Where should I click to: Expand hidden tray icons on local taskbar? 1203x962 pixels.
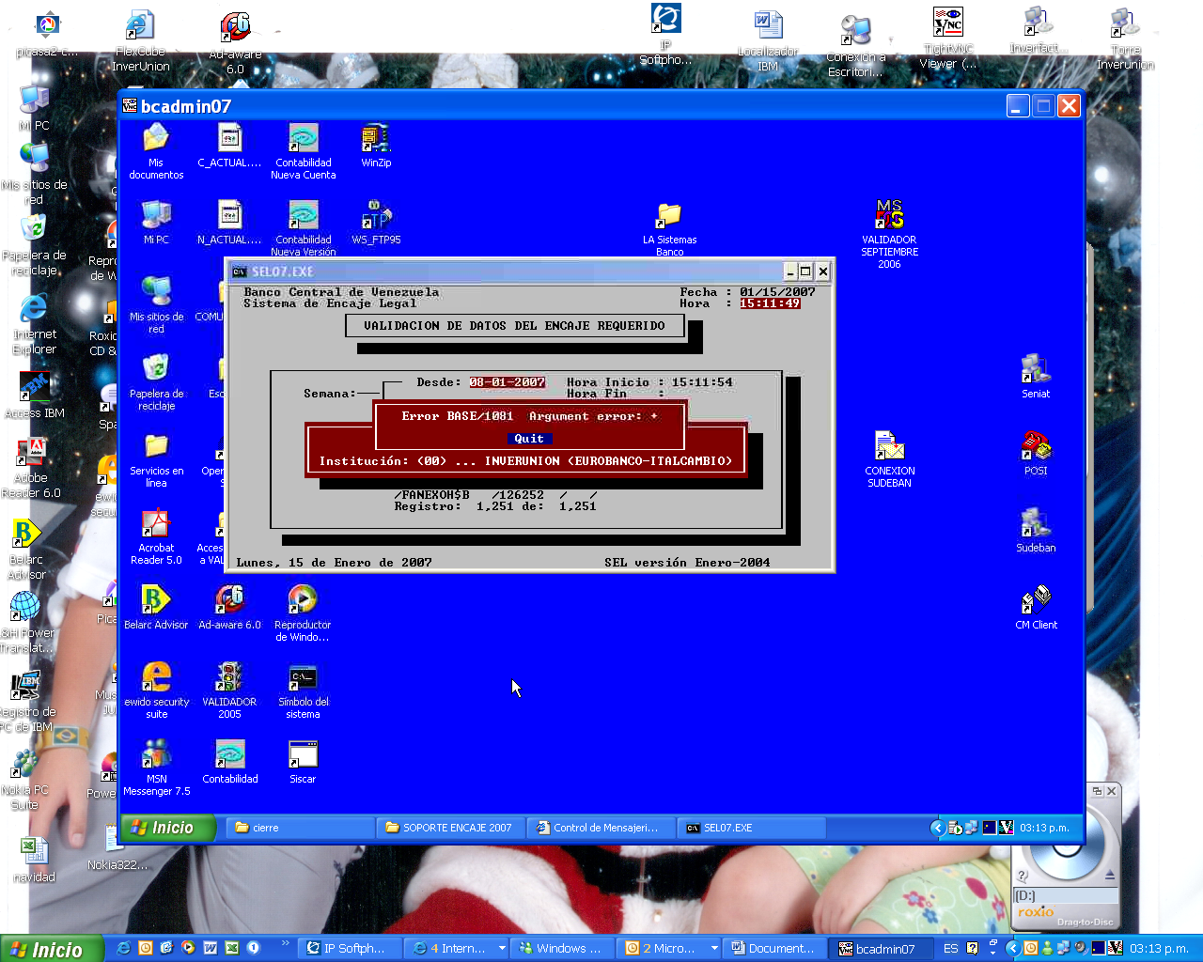1012,949
